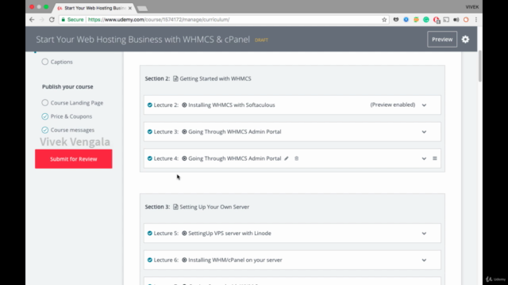Viewport: 508px width, 285px height.
Task: Click the Course messages checked circle
Action: point(44,130)
